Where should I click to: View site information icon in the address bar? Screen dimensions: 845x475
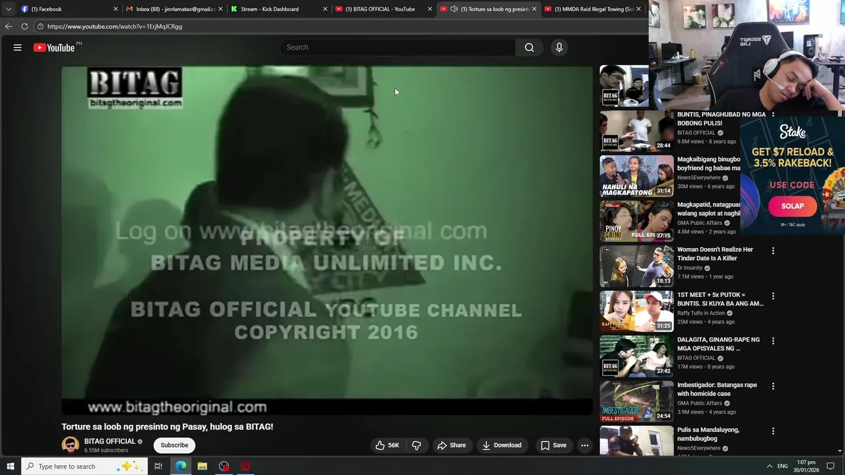(x=40, y=26)
